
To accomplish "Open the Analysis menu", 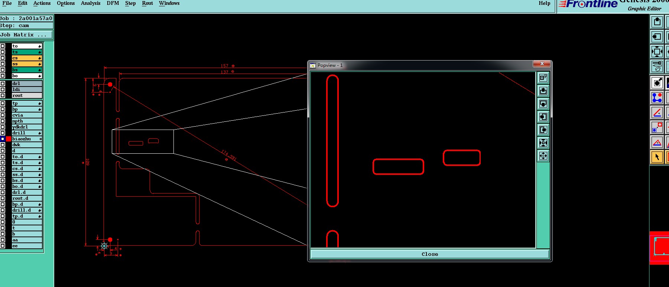I will coord(91,3).
